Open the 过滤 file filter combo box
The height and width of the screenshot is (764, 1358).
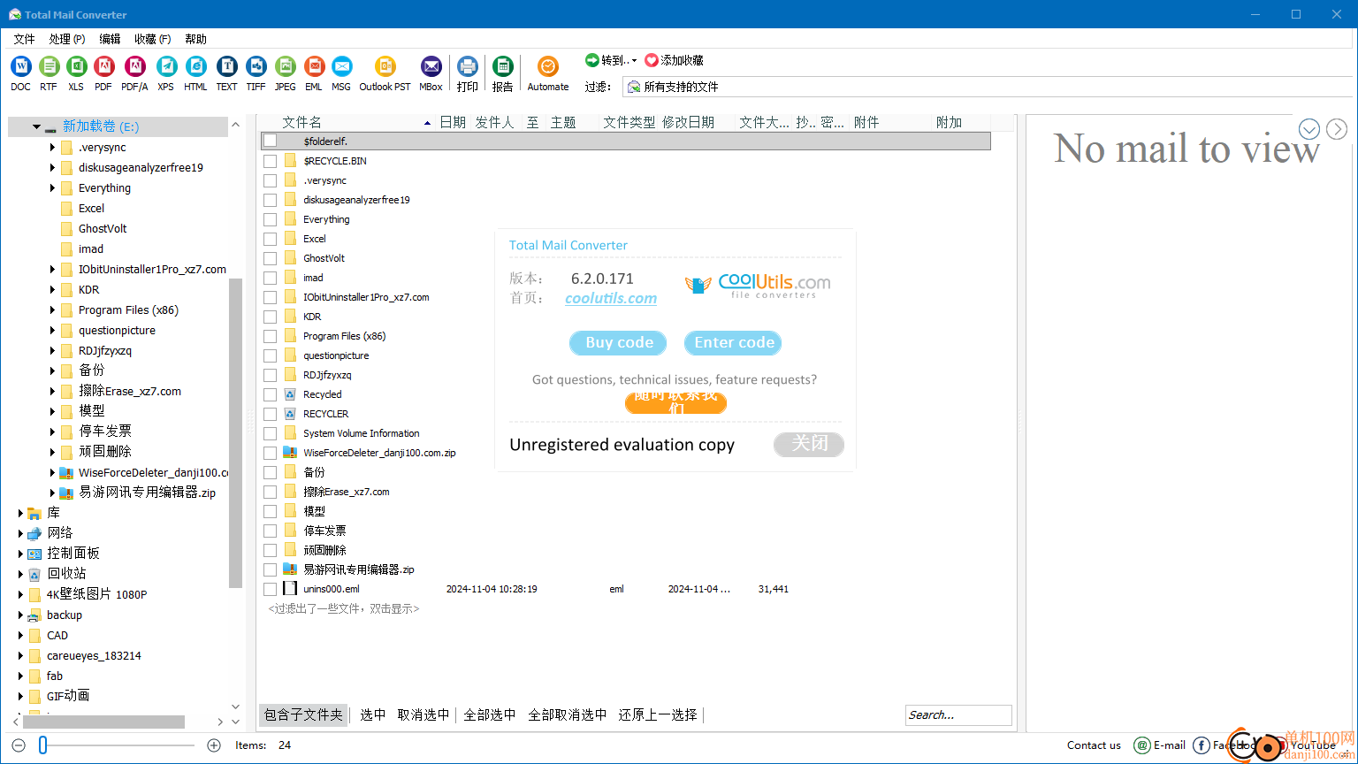pyautogui.click(x=987, y=87)
